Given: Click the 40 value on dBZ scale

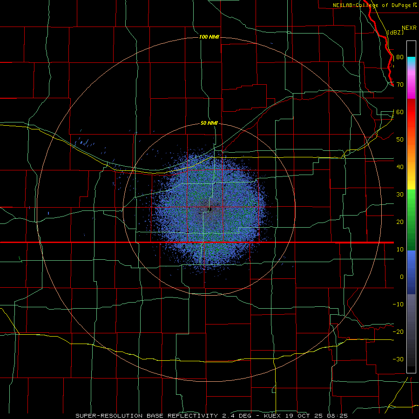Looking at the screenshot, I should pos(400,167).
